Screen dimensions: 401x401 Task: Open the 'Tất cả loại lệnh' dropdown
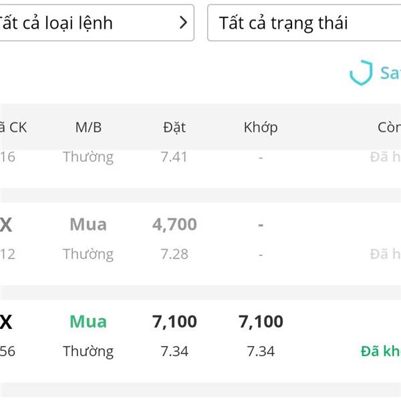97,23
